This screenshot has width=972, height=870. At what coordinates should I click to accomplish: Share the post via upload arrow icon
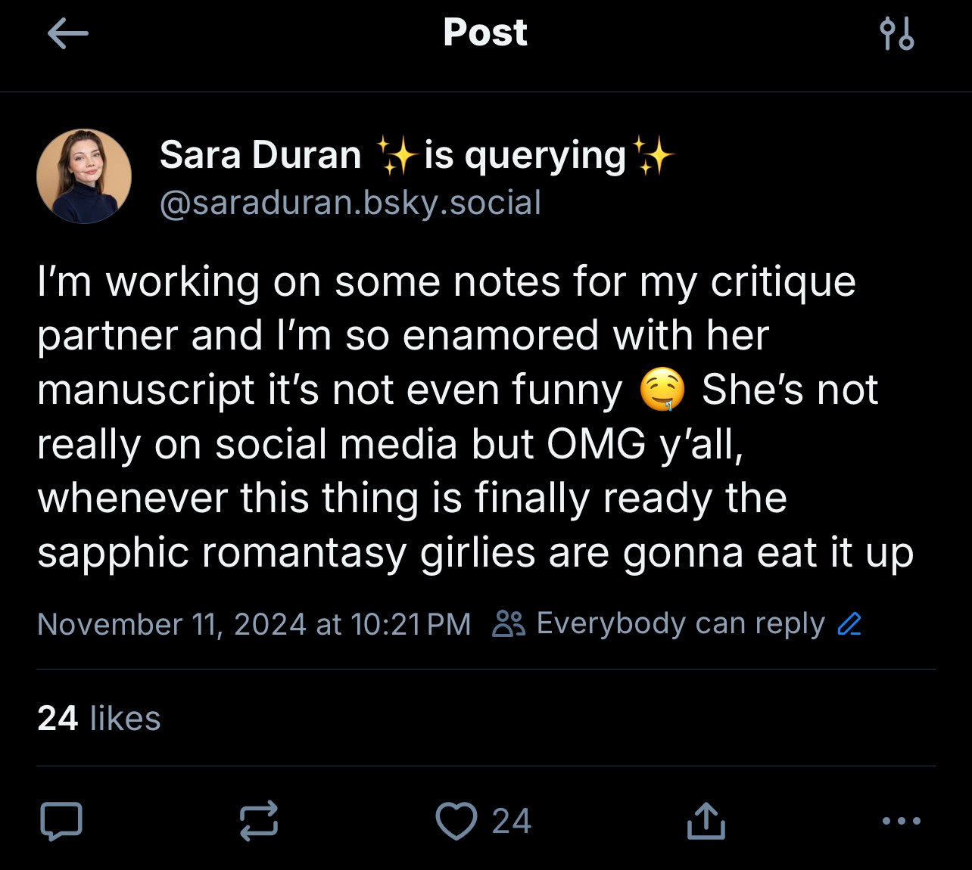pos(706,821)
